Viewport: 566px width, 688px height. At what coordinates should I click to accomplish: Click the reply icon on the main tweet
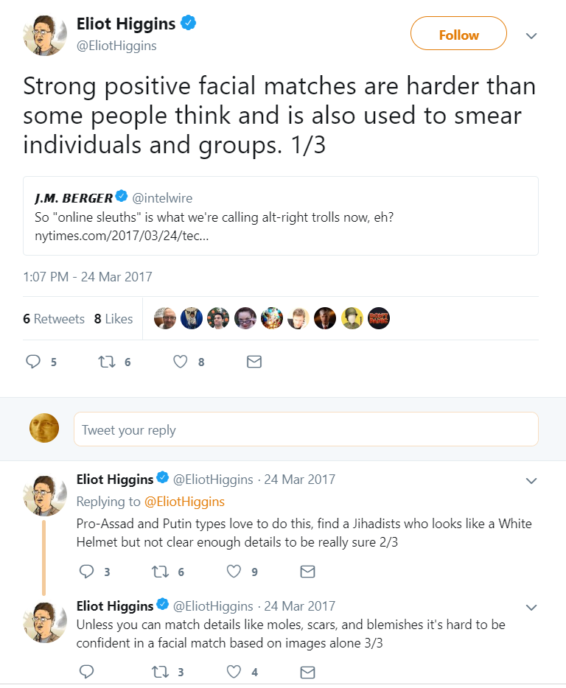[33, 362]
